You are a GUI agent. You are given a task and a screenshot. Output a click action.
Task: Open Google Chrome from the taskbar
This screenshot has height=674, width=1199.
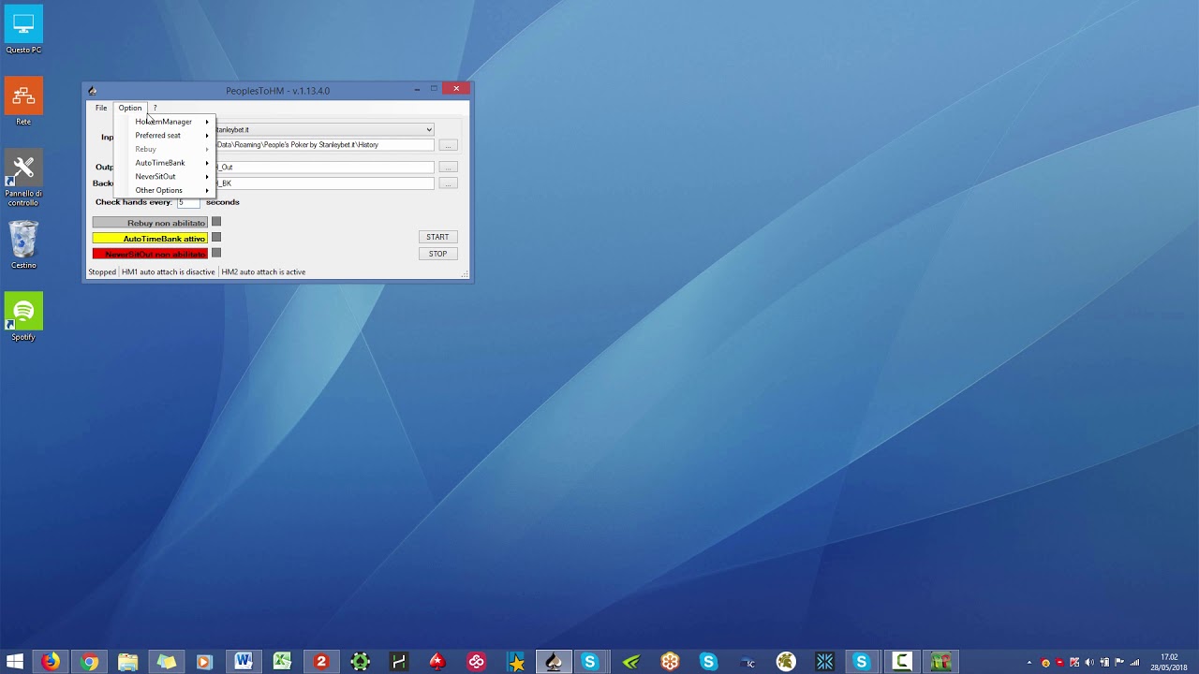[89, 662]
